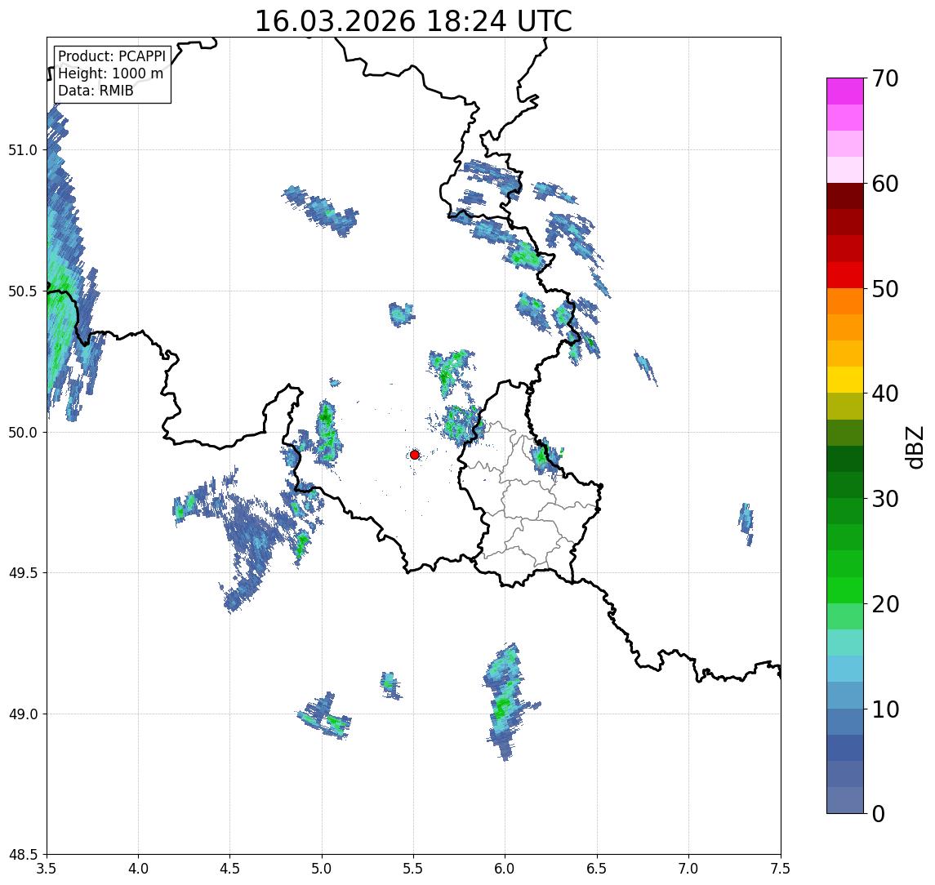Click the dBZ colorbar label
Image resolution: width=935 pixels, height=885 pixels.
914,447
